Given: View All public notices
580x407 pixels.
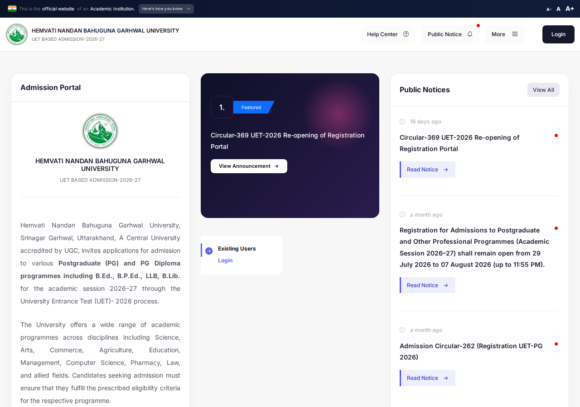Looking at the screenshot, I should [543, 90].
